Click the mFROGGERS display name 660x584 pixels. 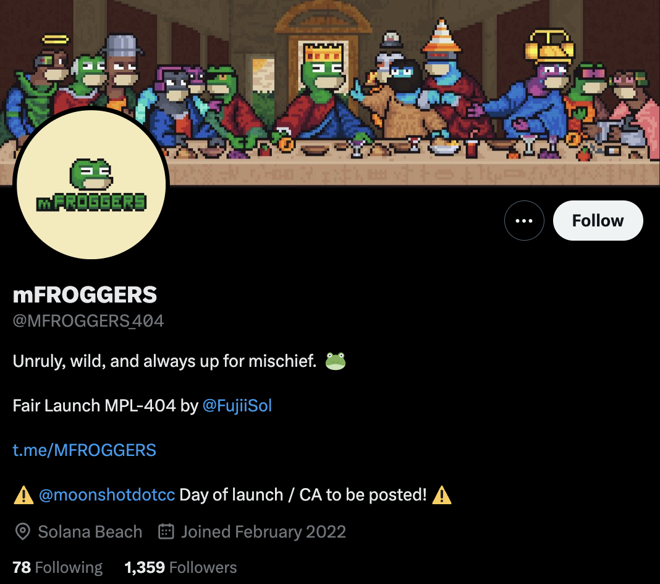click(x=85, y=294)
